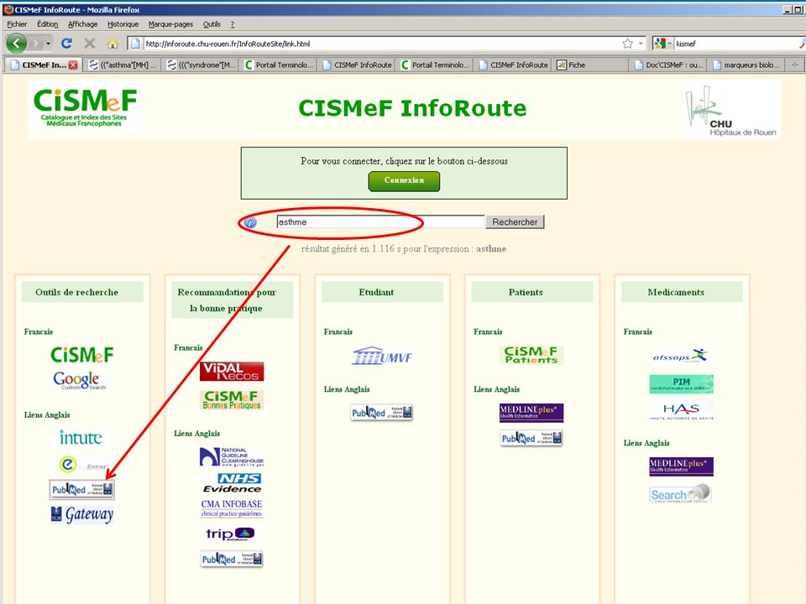Open the ? help menu
This screenshot has height=604, width=806.
(x=233, y=24)
